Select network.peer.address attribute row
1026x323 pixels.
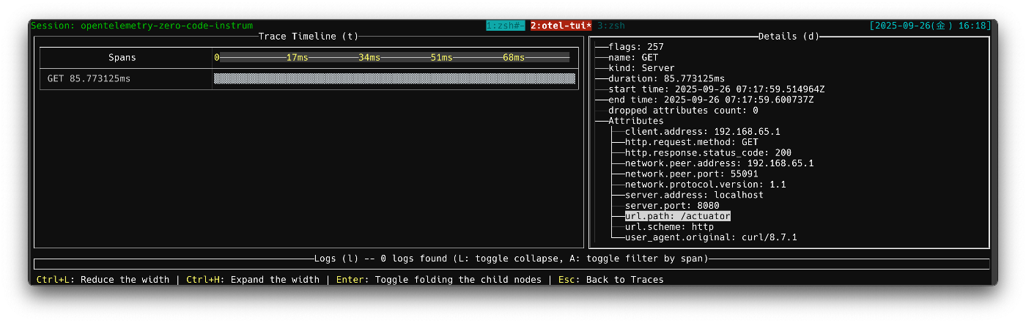point(720,163)
